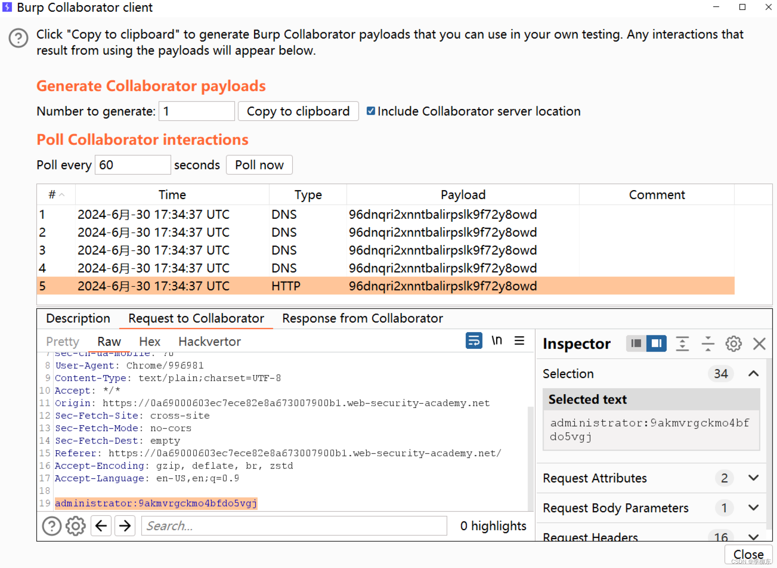
Task: Click highlighted administrator credentials on line 19
Action: pos(156,503)
